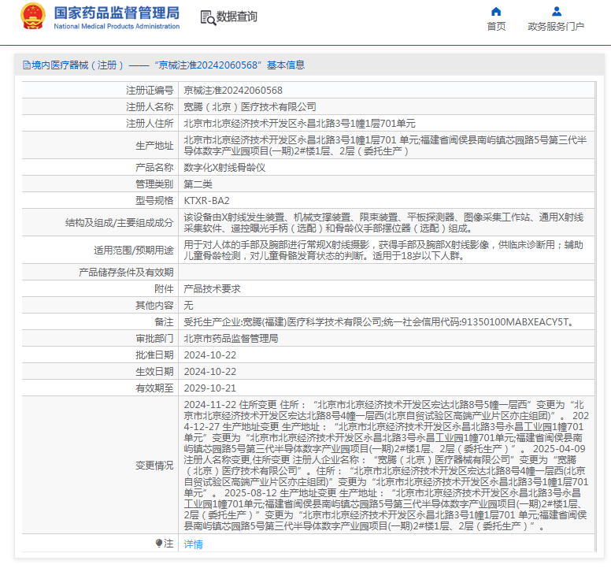Click the 变更情况 row label

point(154,465)
